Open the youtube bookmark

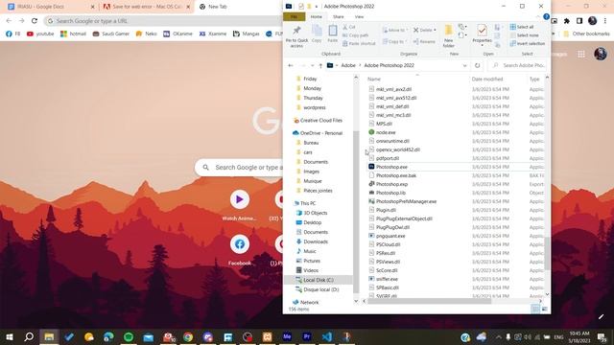coord(40,34)
